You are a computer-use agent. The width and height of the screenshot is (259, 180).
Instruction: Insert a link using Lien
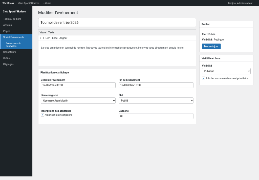48,38
